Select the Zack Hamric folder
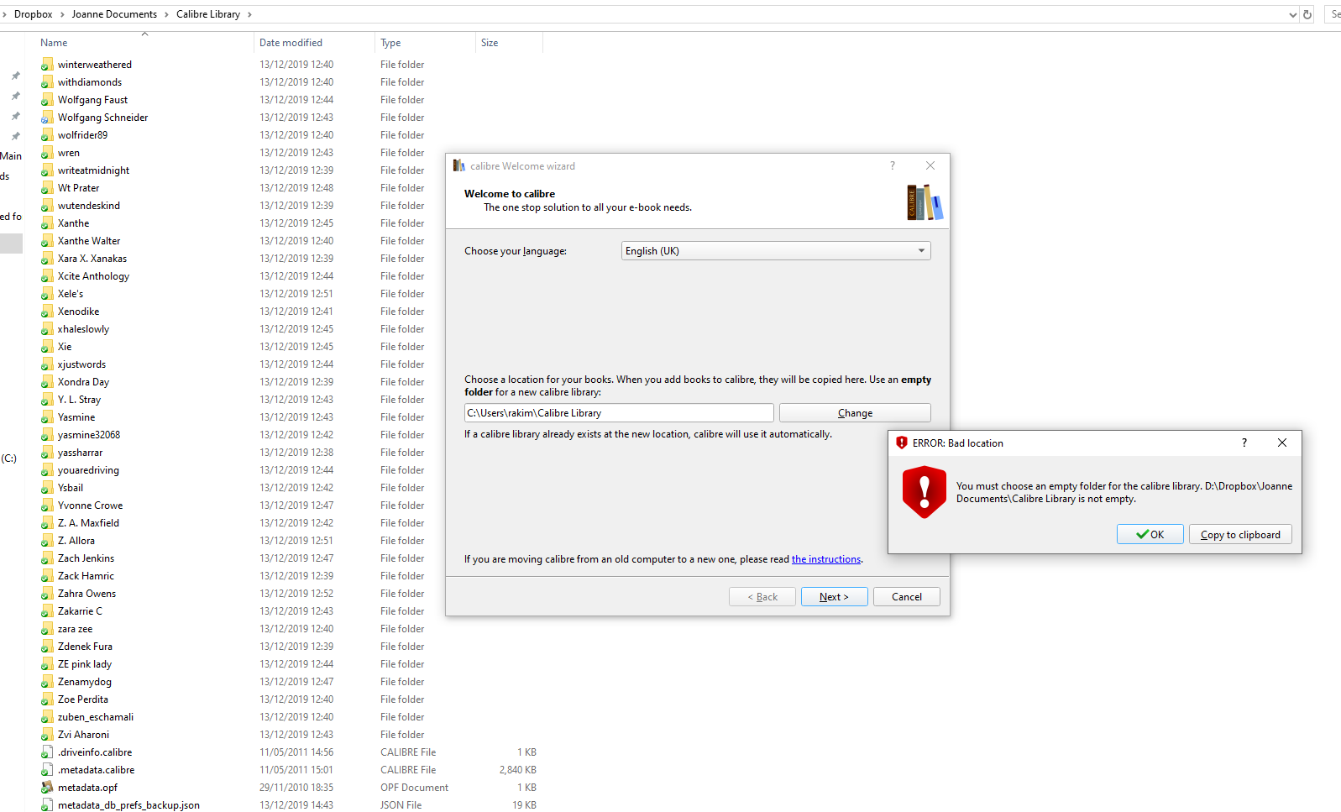The image size is (1341, 812). tap(86, 576)
